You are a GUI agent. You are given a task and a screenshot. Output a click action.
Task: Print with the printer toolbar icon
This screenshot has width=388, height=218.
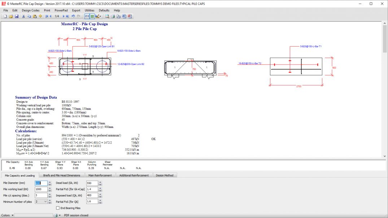click(113, 16)
